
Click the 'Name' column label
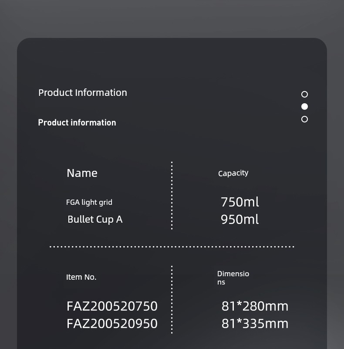pyautogui.click(x=82, y=173)
